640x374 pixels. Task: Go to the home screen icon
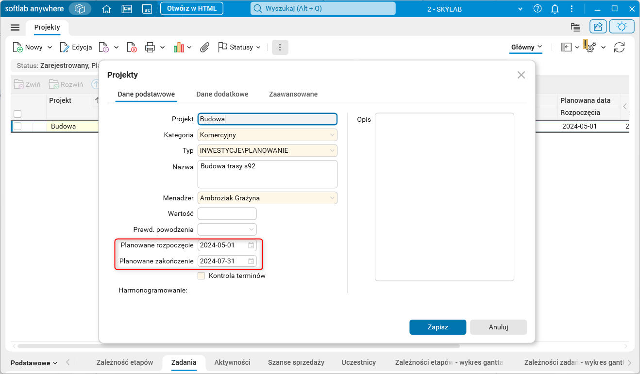click(107, 9)
